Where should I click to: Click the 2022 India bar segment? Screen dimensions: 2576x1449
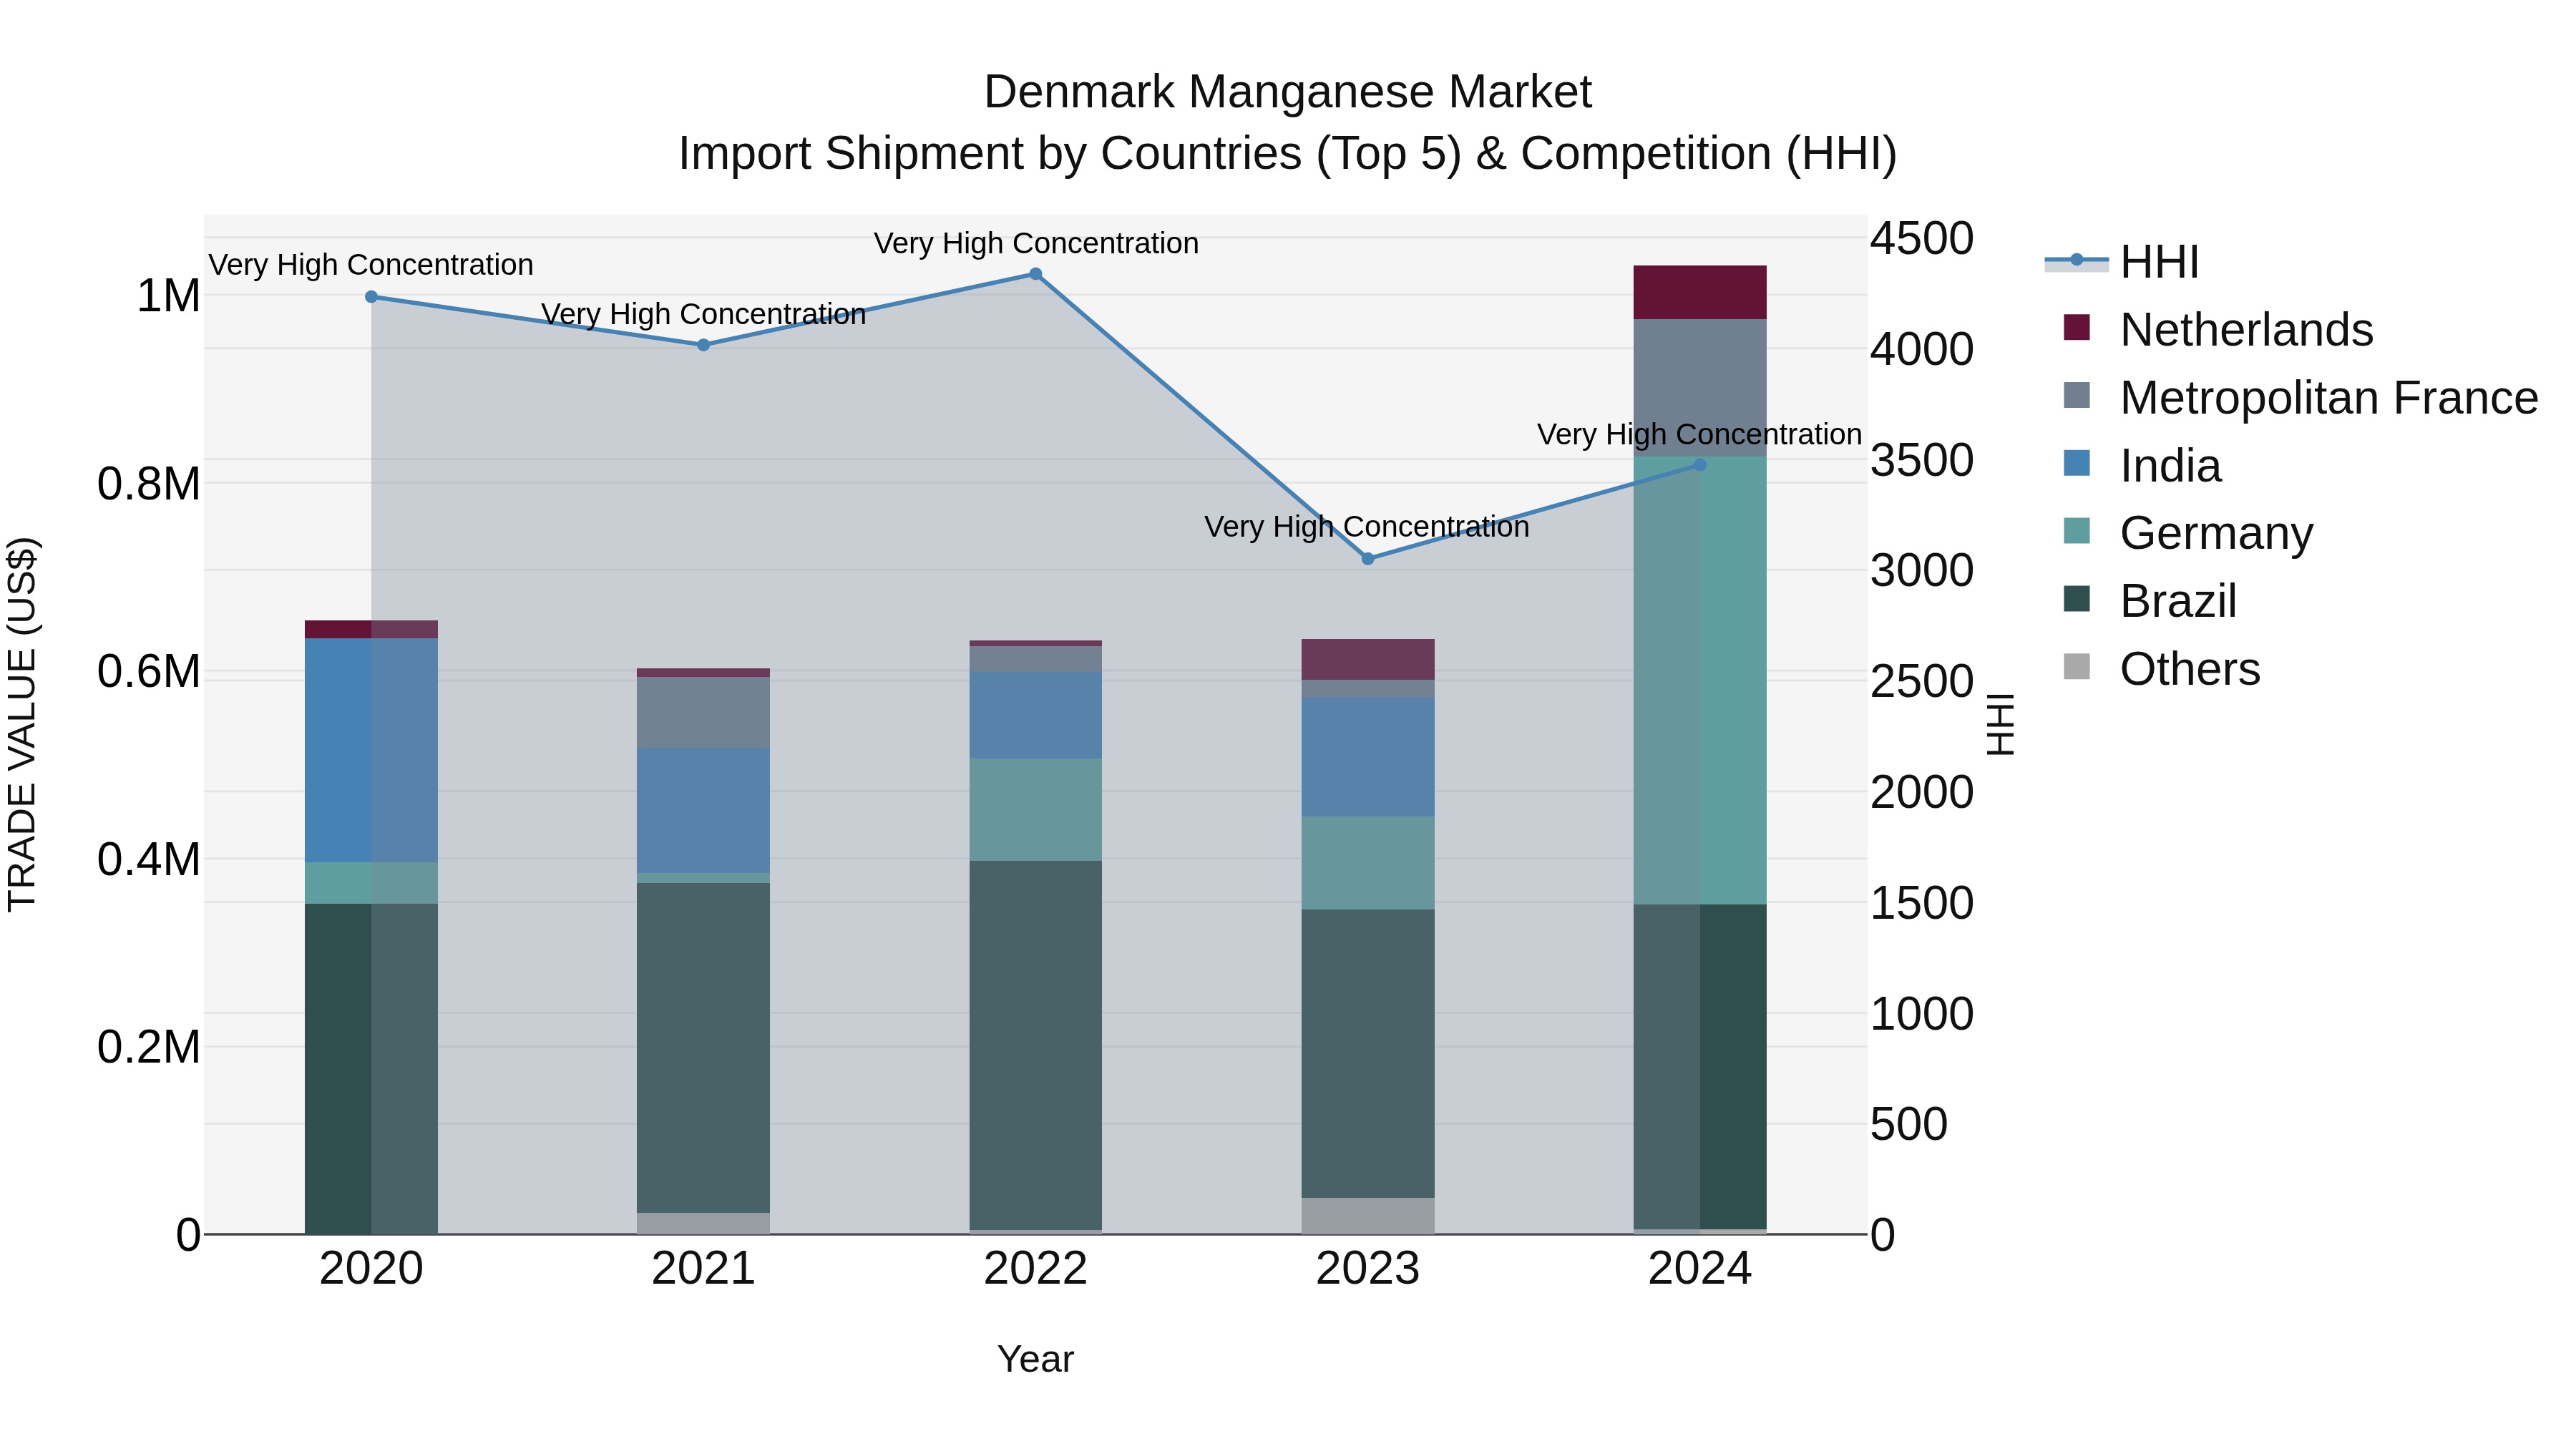(x=1035, y=715)
